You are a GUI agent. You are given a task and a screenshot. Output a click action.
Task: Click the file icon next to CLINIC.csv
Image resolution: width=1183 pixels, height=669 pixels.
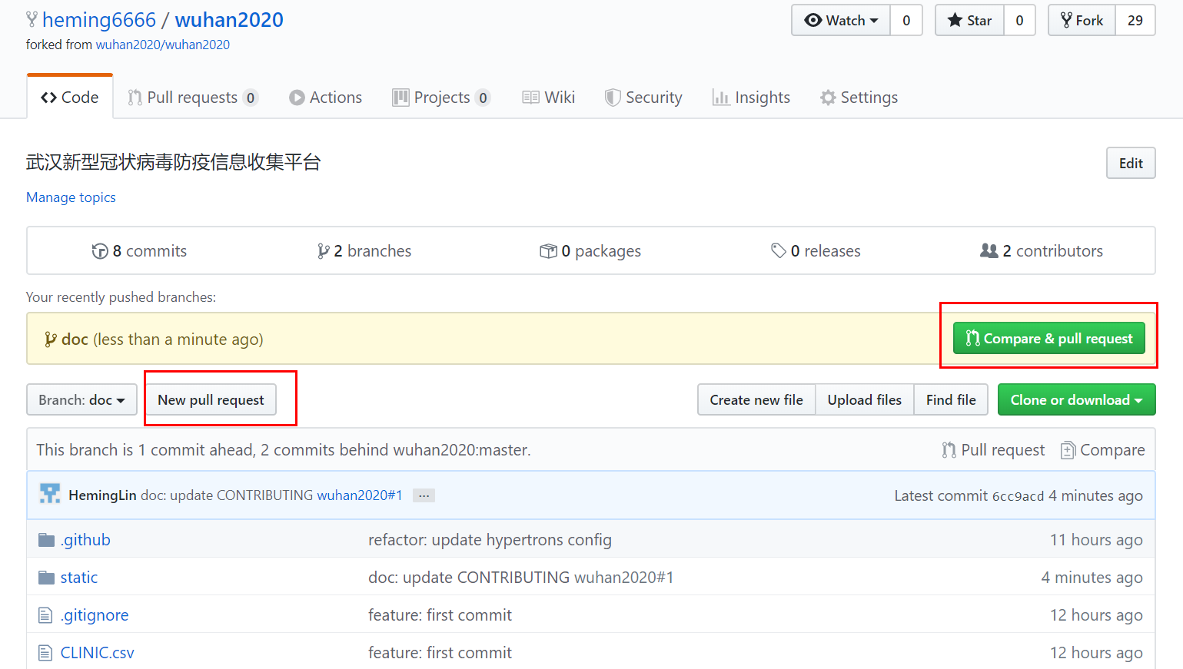pos(45,653)
